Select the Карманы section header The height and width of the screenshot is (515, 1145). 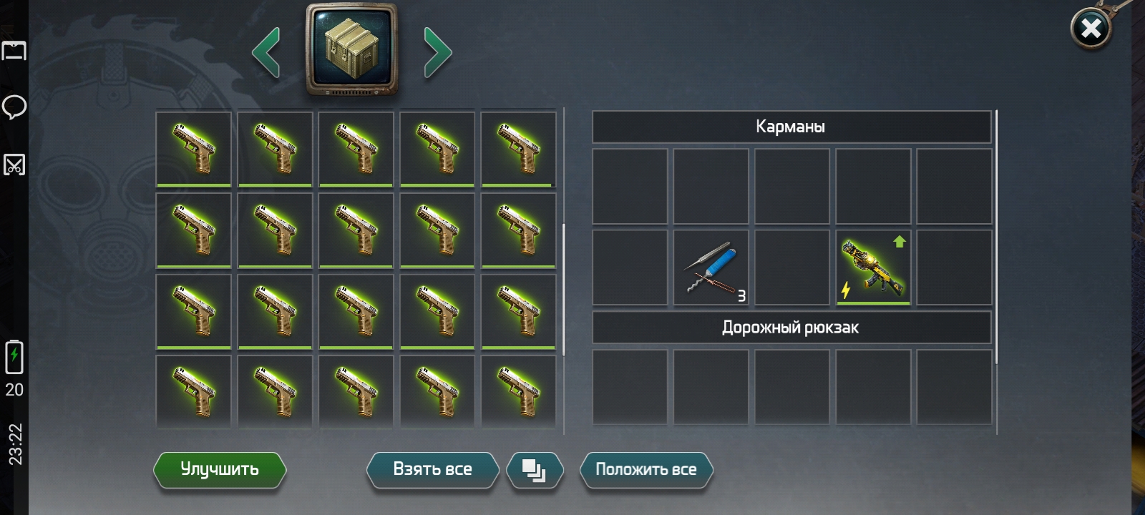point(791,127)
